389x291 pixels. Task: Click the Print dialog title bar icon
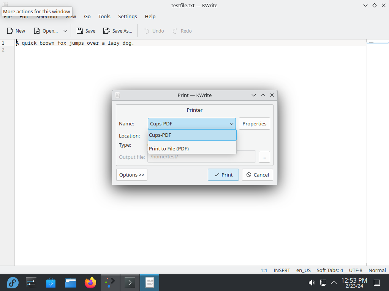[x=118, y=95]
